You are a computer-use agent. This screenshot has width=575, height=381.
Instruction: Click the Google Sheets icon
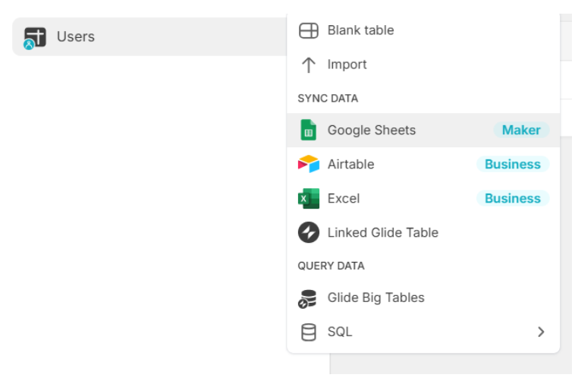point(308,130)
